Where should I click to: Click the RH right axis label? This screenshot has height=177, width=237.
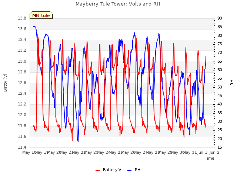click(x=232, y=83)
